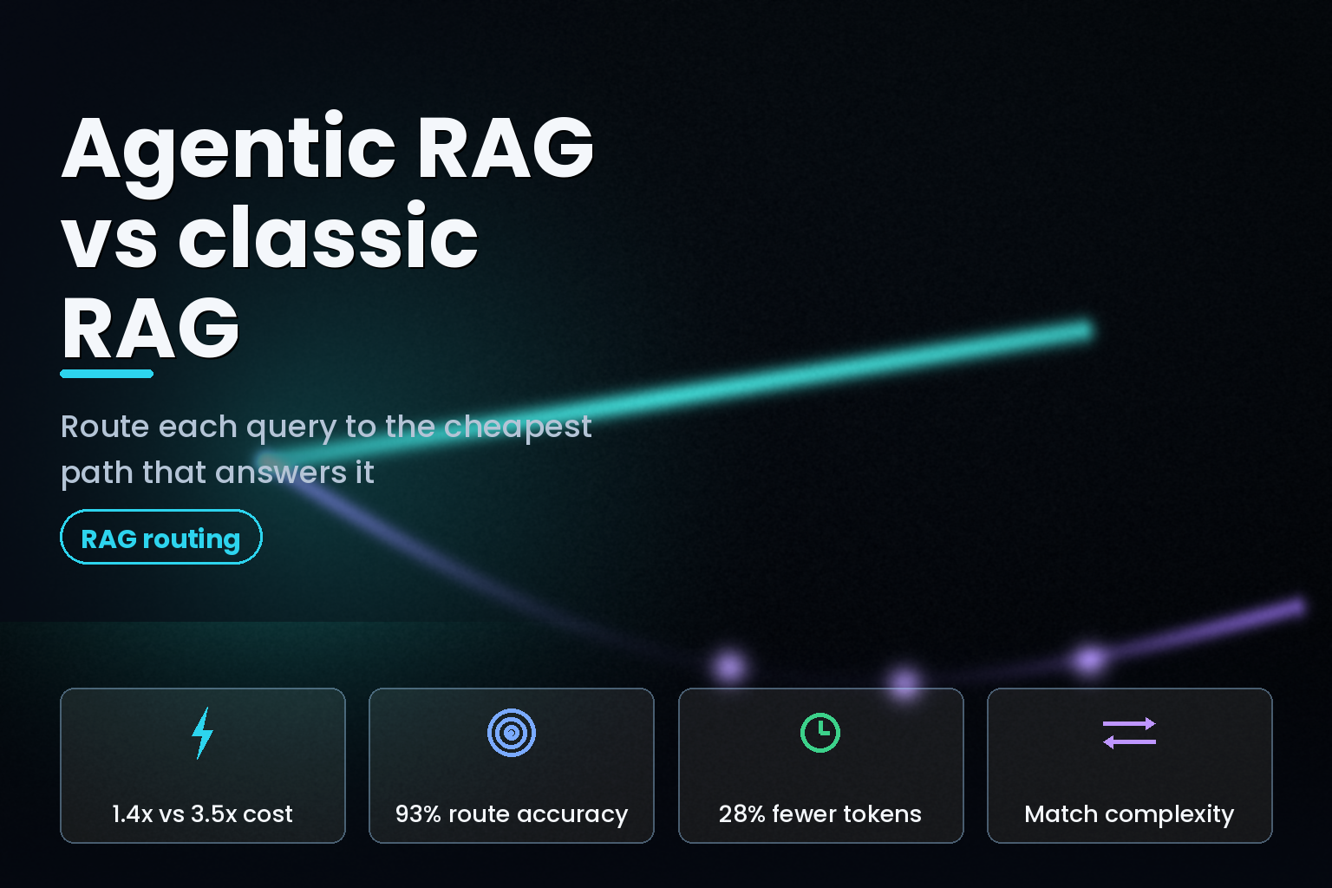
Task: Click the "Route each query" subtitle text
Action: [326, 449]
